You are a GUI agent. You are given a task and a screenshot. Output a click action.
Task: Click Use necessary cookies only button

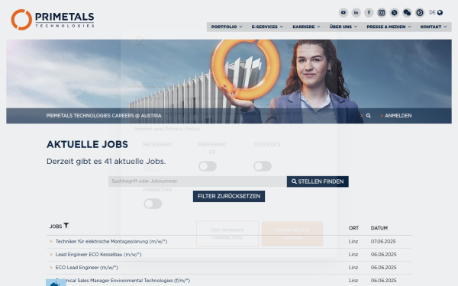(x=227, y=234)
